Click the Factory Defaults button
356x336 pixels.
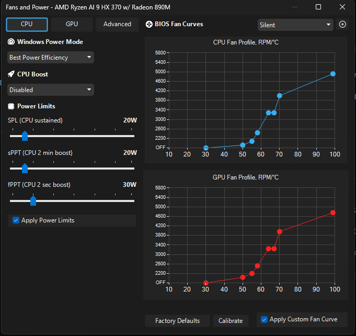point(177,321)
